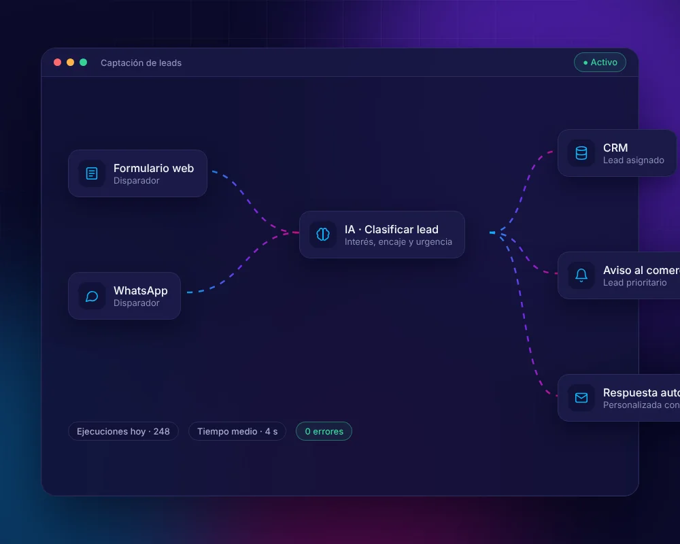Screen dimensions: 680x544
Task: Click the Lead prioritario subtitle
Action: (634, 282)
